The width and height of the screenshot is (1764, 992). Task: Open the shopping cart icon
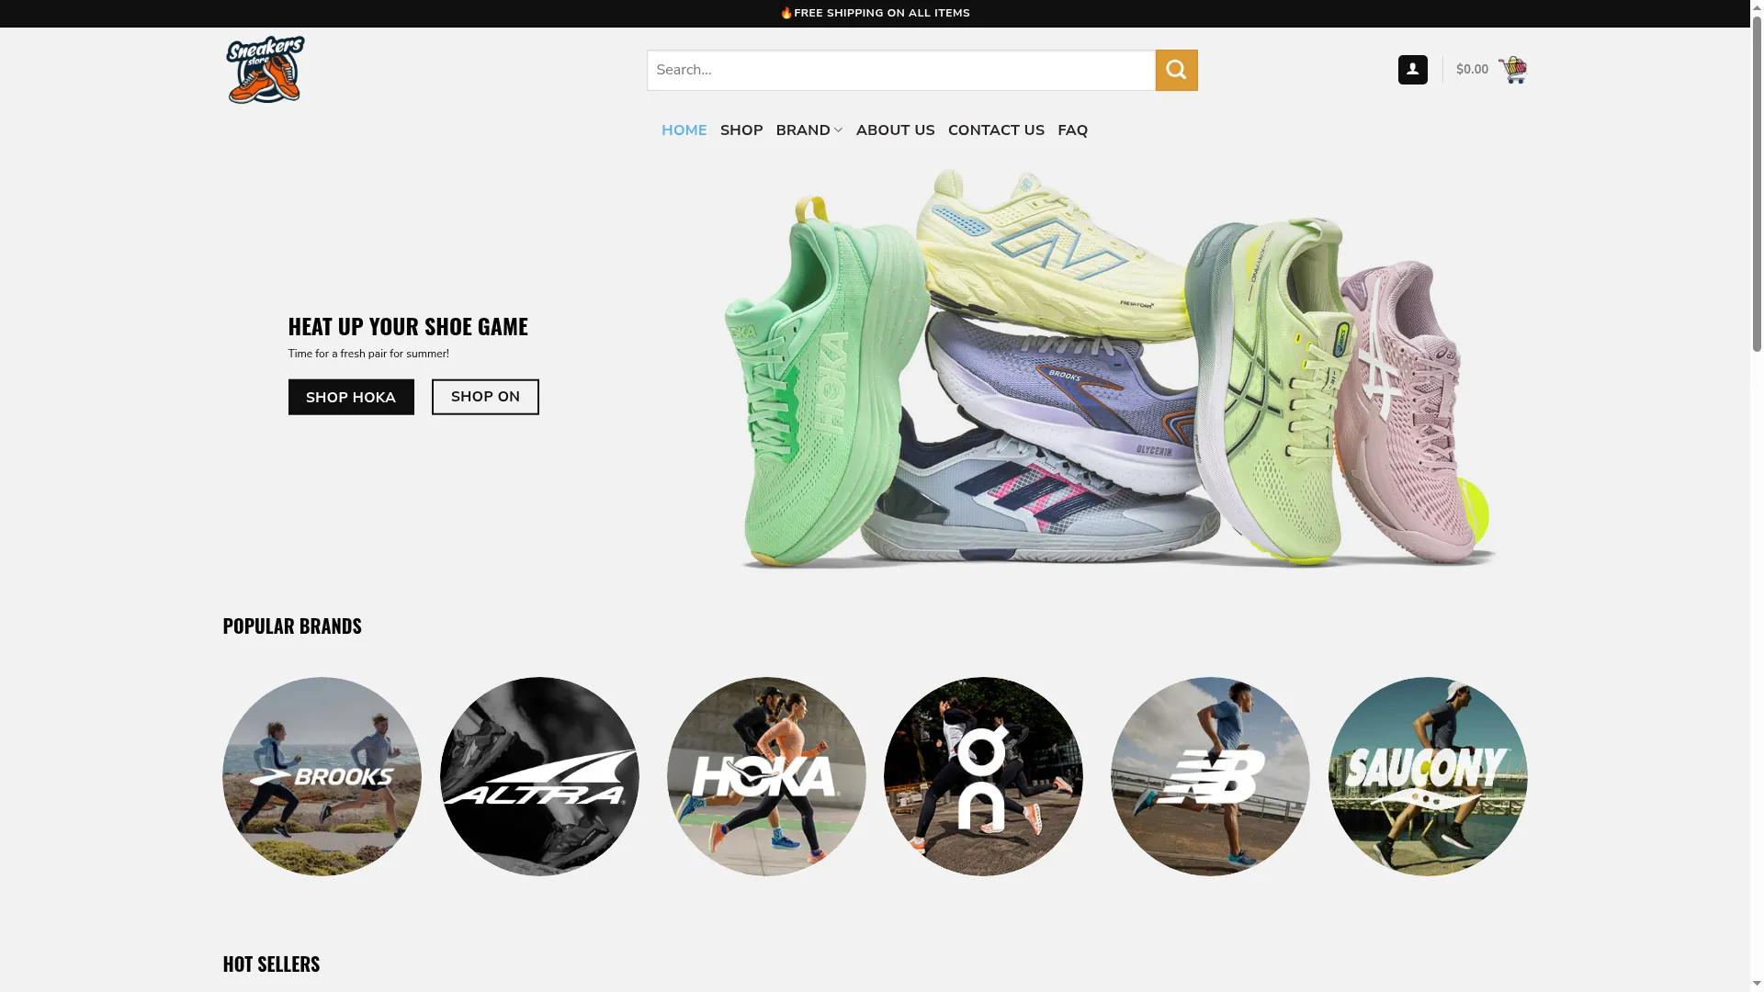[x=1512, y=70]
